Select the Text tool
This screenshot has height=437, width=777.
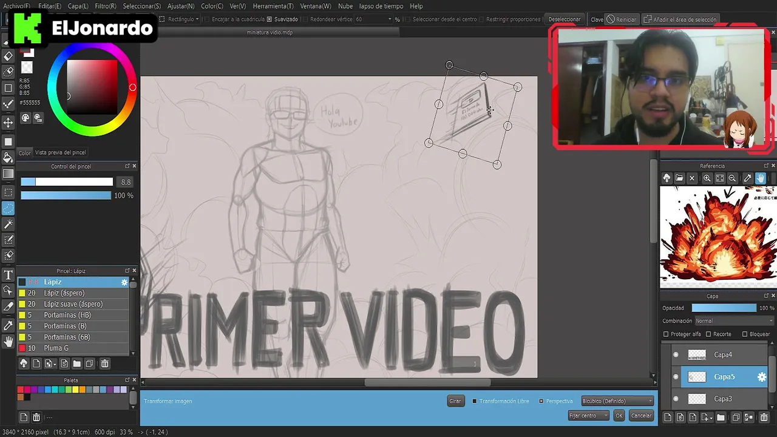point(8,275)
